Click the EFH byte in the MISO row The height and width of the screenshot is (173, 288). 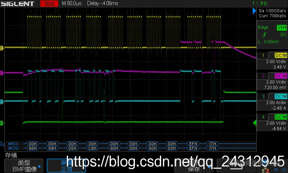coord(193,144)
